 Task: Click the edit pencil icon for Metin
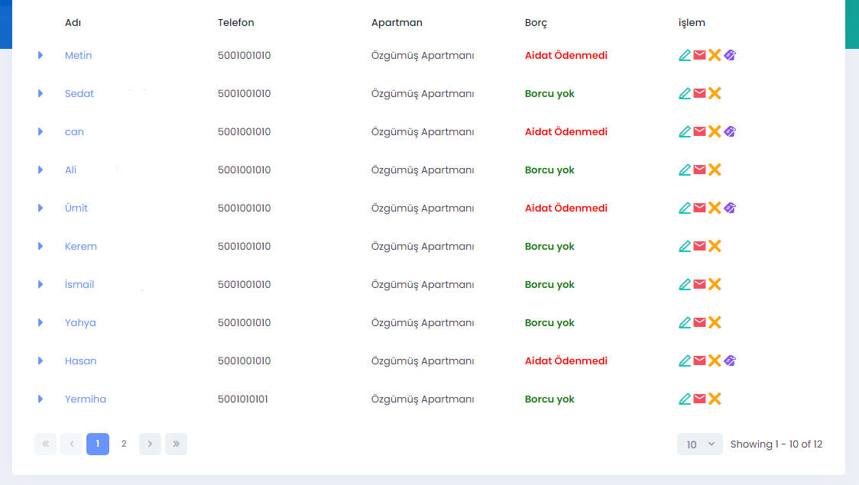click(x=685, y=55)
